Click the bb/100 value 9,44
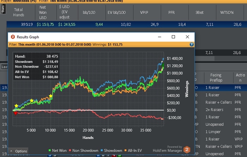247x157 pixels. 99,25
